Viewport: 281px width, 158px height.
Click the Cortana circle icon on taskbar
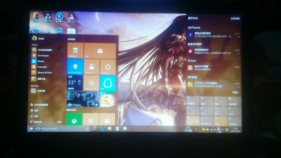coord(38,129)
